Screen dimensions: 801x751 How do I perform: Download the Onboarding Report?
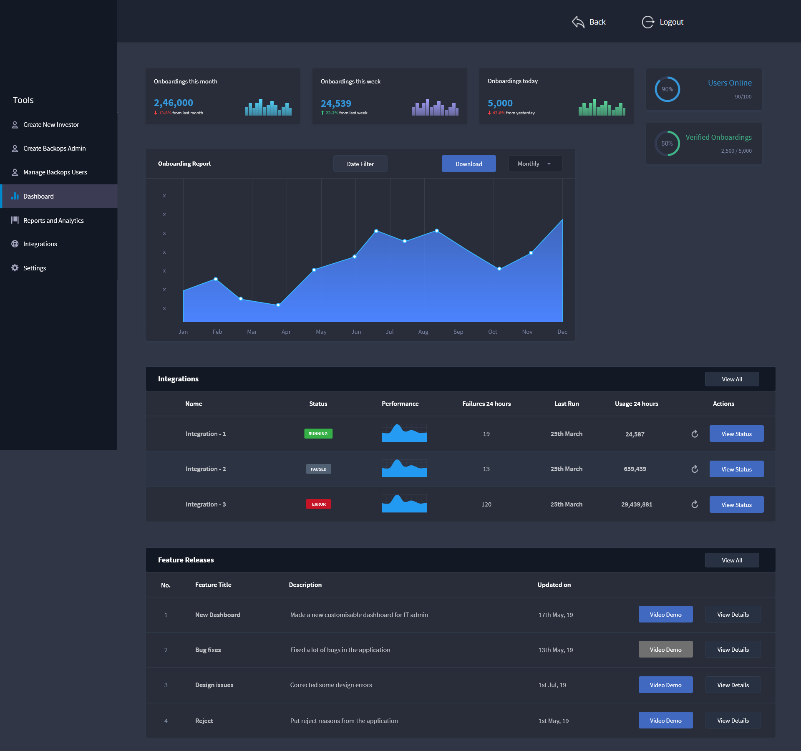coord(469,164)
